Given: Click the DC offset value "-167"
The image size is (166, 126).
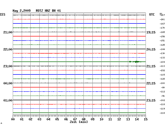Looking at the screenshot, I should (x=162, y=24).
